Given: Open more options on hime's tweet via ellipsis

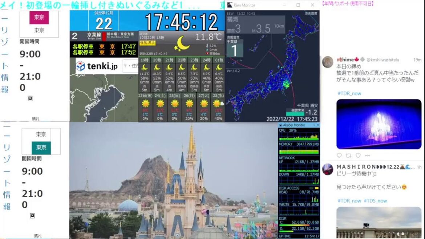Looking at the screenshot, I should click(x=368, y=155).
